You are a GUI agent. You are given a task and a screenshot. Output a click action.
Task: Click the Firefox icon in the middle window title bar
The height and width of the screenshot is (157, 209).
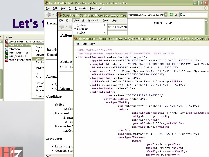tap(60, 15)
